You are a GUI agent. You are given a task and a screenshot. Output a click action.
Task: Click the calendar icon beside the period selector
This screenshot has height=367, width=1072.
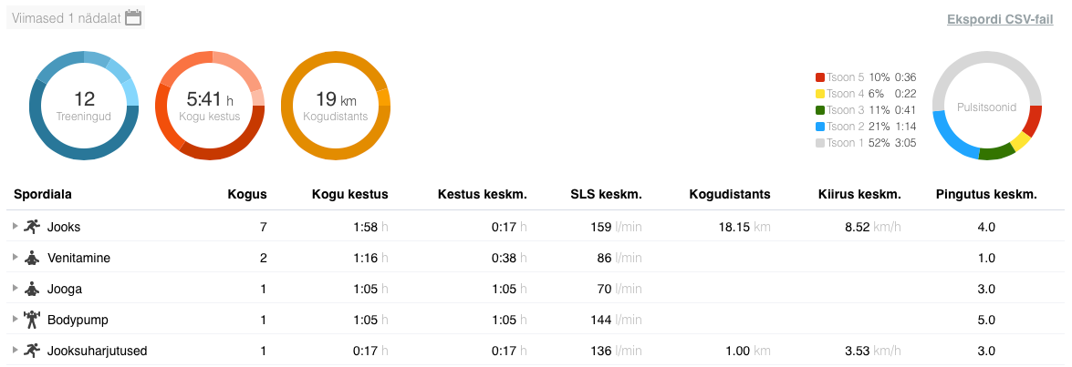tap(133, 17)
